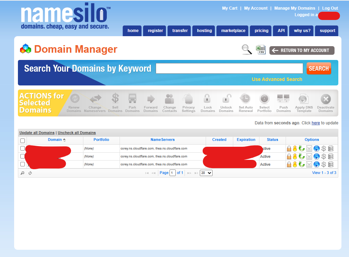The image size is (349, 257).
Task: Click the Park Domains action
Action: coord(132,103)
